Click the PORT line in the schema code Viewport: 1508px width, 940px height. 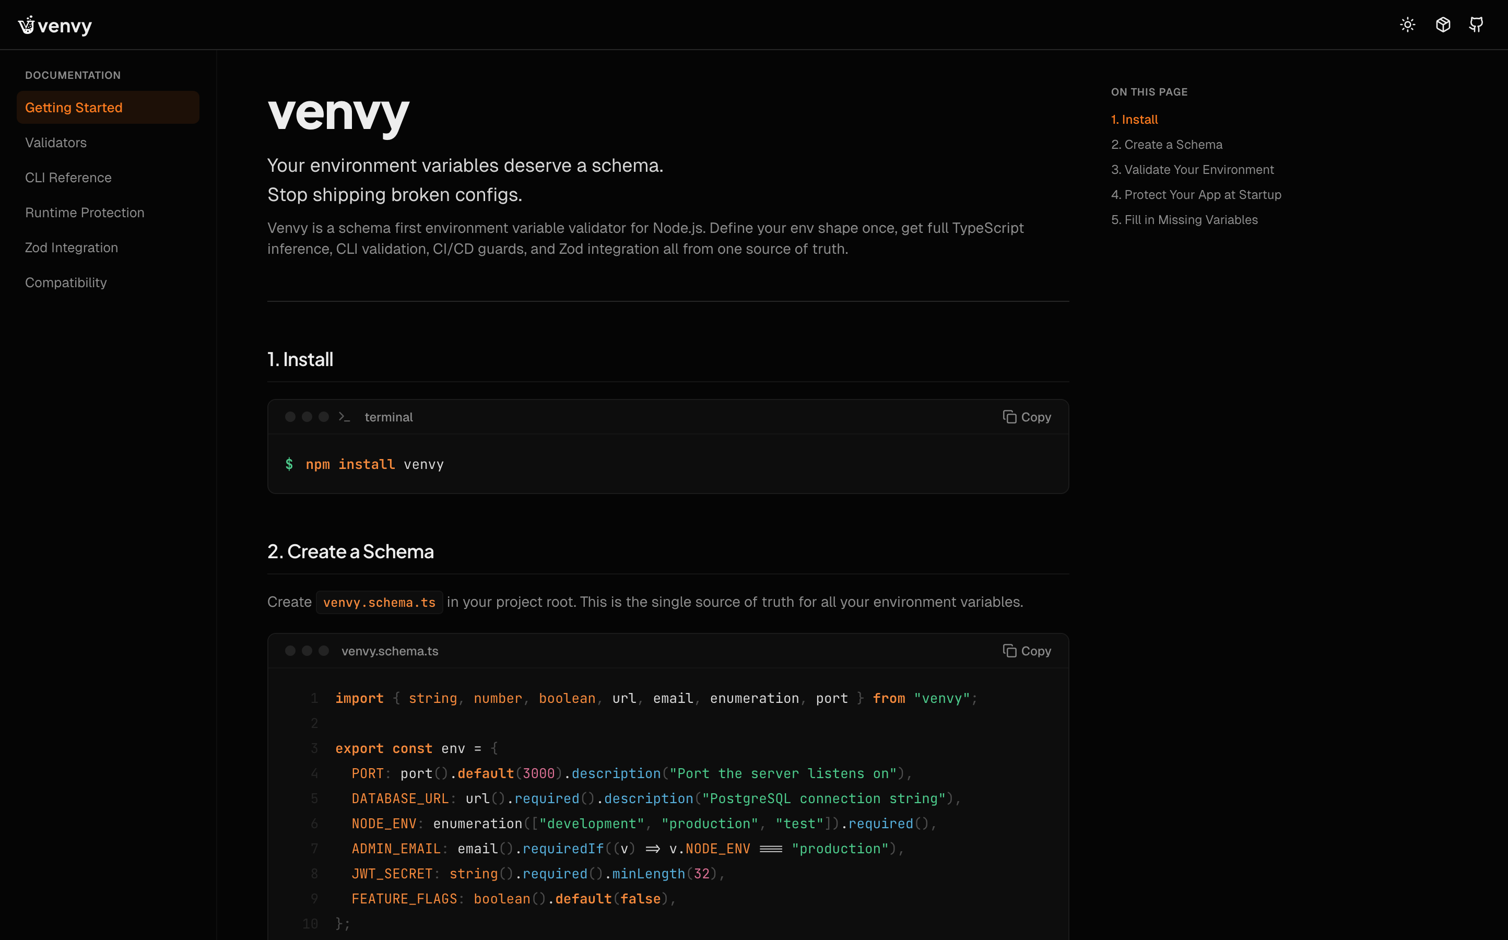coord(631,773)
